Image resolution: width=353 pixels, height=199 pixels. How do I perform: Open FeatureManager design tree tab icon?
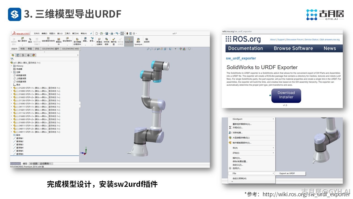tap(13, 55)
